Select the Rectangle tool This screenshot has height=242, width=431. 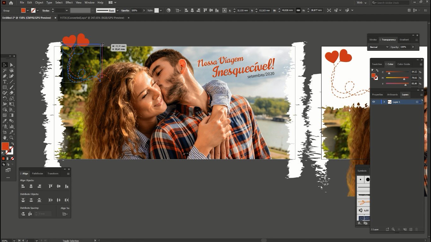coord(5,87)
